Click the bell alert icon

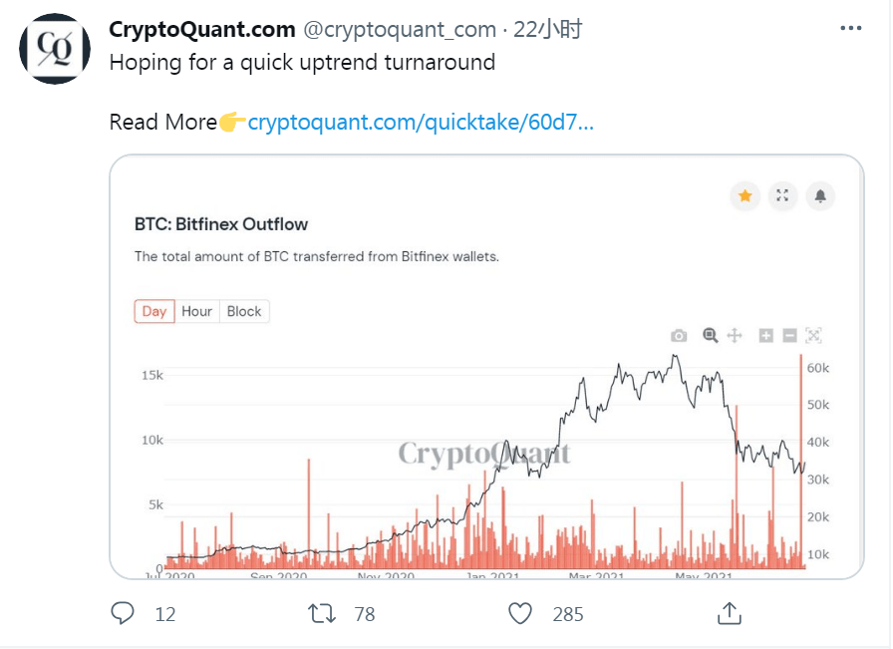[820, 196]
